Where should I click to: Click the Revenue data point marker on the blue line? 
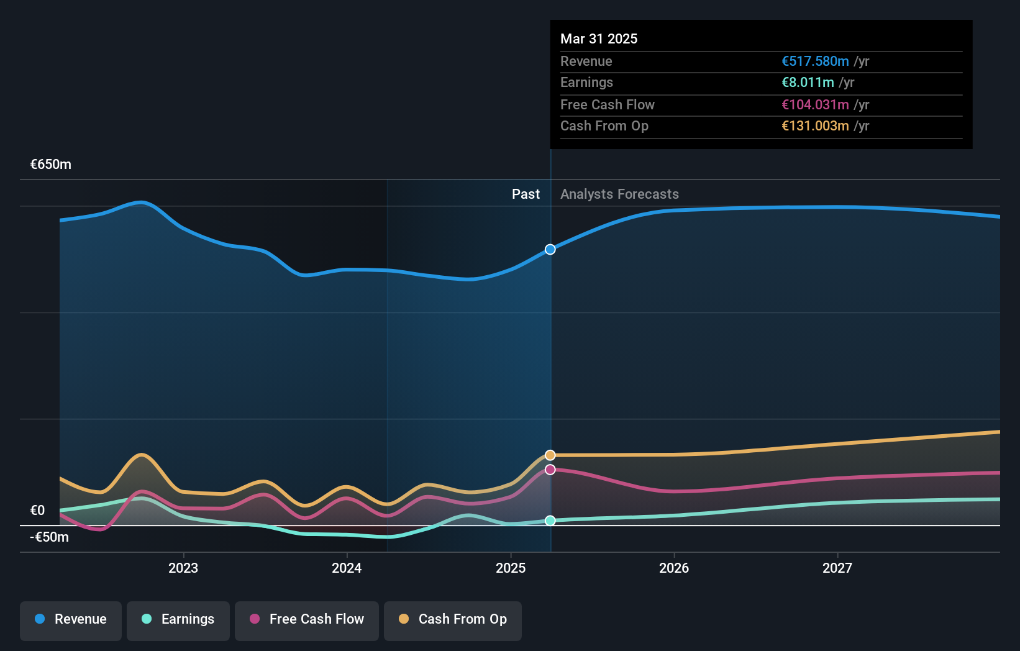pyautogui.click(x=550, y=249)
